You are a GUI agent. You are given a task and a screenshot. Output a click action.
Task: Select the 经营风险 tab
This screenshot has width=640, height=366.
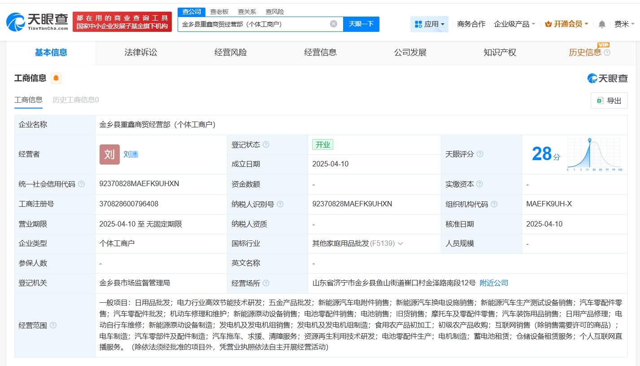pos(231,52)
